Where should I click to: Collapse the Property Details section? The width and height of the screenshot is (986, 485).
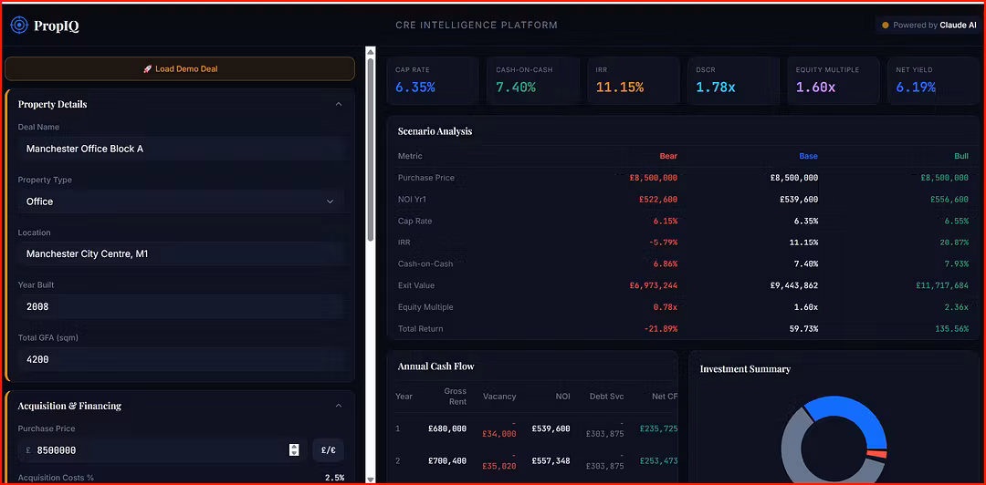(x=339, y=104)
